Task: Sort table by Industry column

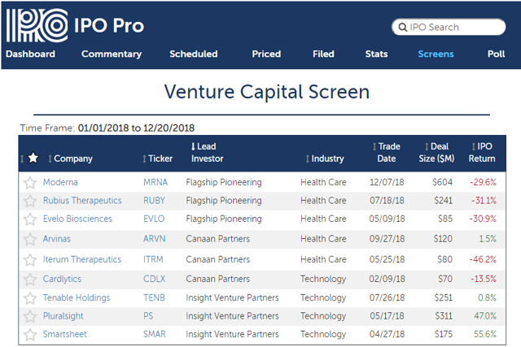Action: pyautogui.click(x=325, y=158)
